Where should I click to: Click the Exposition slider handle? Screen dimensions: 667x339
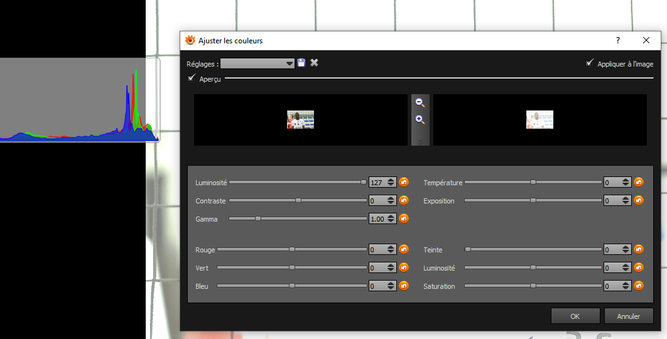pos(533,200)
